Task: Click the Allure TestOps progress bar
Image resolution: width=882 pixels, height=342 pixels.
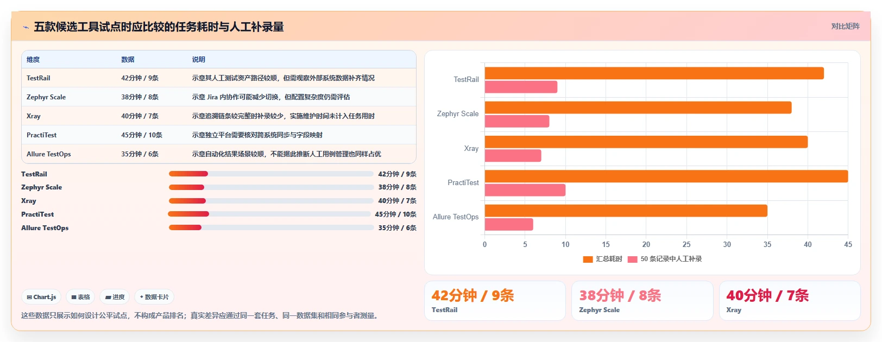Action: coord(271,227)
